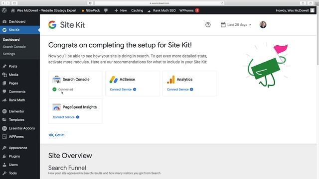Click the orange NitroPack status dot
The image size is (319, 179).
tap(83, 11)
